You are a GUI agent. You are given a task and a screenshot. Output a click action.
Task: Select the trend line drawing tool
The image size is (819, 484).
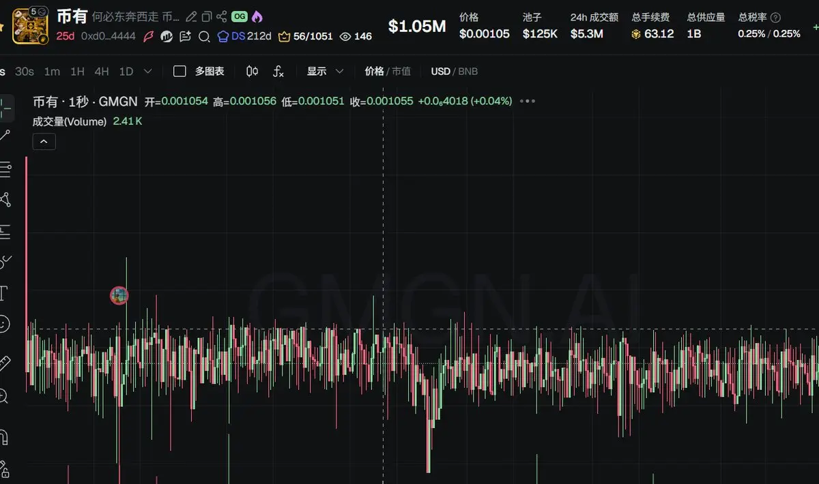[x=5, y=136]
